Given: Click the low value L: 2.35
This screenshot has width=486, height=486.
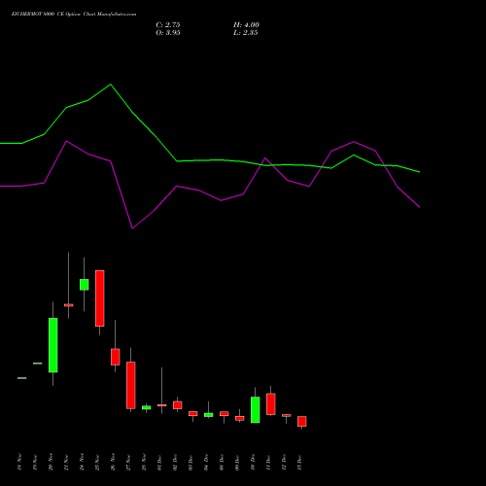Looking at the screenshot, I should click(x=246, y=33).
